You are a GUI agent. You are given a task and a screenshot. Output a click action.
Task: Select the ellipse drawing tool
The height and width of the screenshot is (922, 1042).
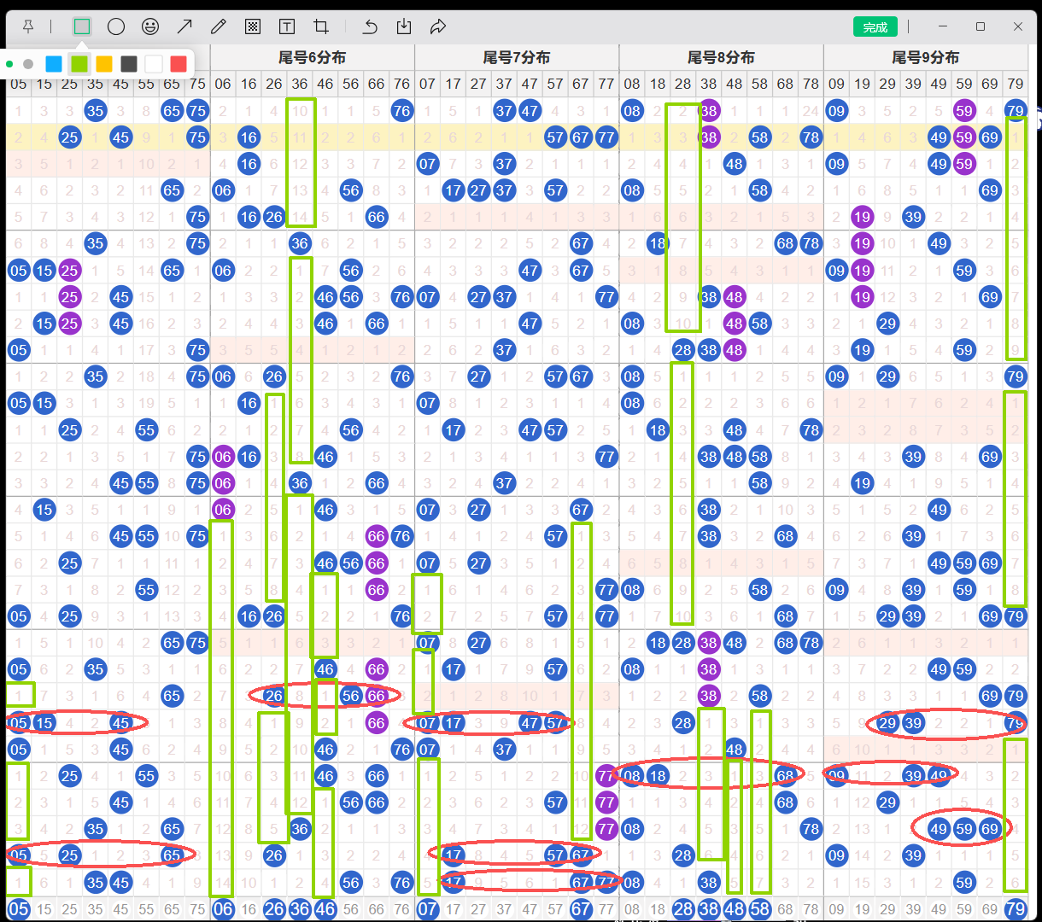(x=116, y=27)
